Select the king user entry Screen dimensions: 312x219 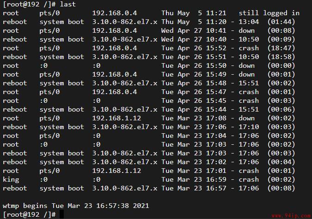[x=11, y=179]
